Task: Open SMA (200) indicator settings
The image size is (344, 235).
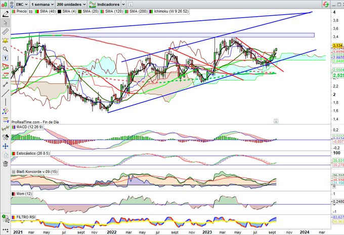Action: pyautogui.click(x=136, y=12)
